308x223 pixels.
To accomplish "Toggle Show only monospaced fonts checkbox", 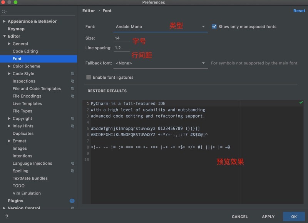I will pos(214,27).
